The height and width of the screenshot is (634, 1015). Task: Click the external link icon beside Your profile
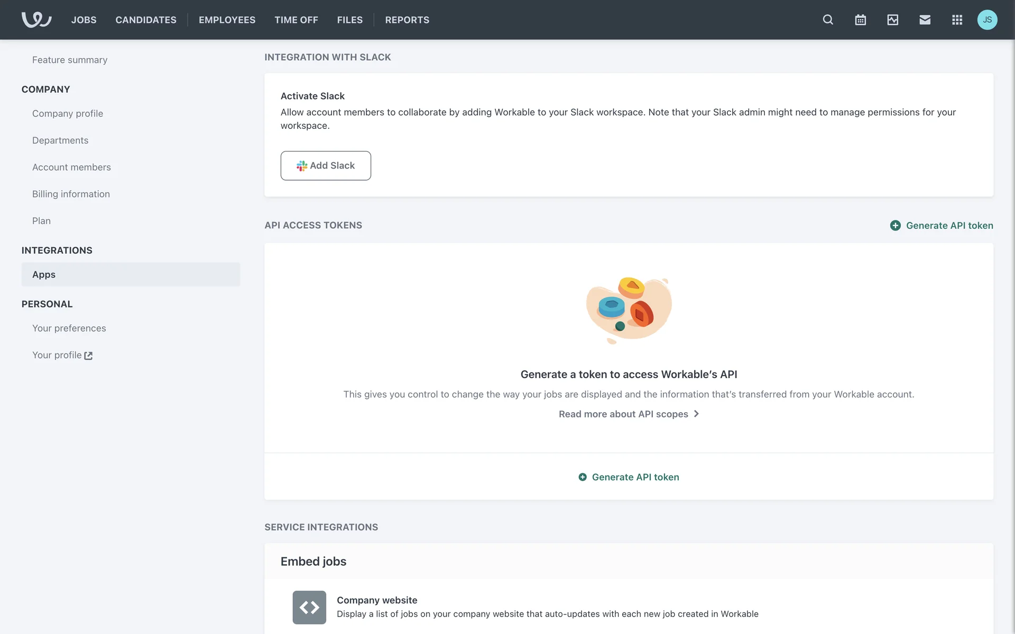(88, 356)
